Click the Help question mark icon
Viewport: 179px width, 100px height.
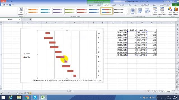10,5
